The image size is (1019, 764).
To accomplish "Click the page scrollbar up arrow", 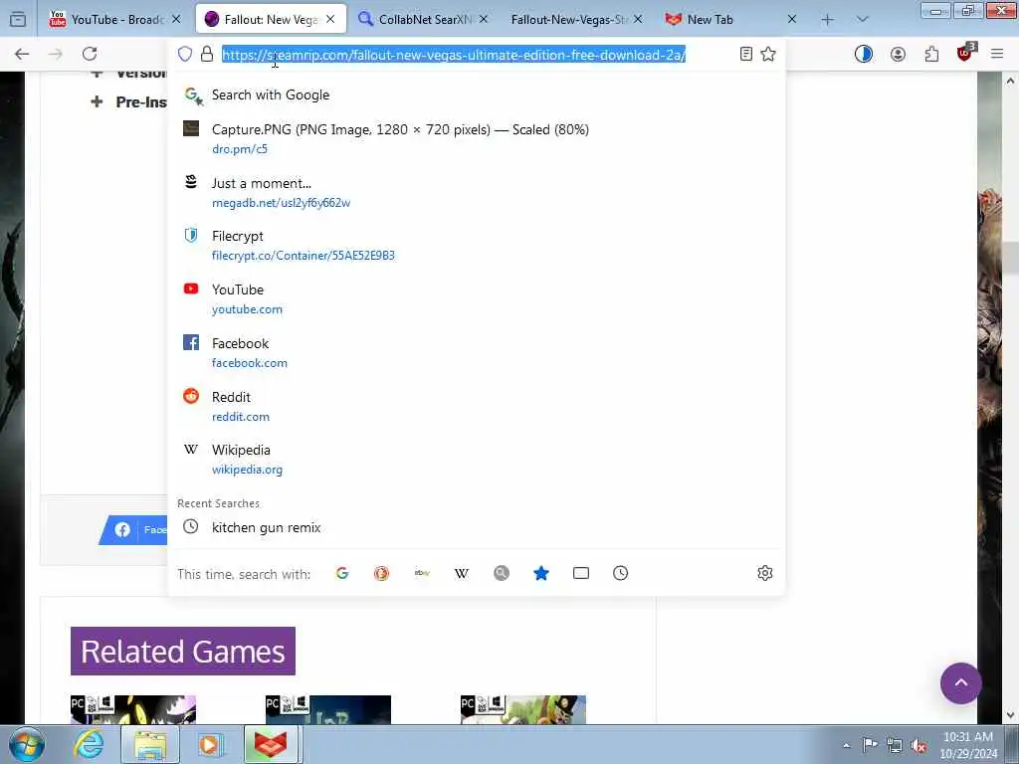I will click(x=1011, y=81).
